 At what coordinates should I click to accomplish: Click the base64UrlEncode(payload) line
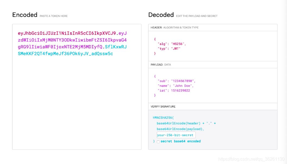(x=180, y=129)
